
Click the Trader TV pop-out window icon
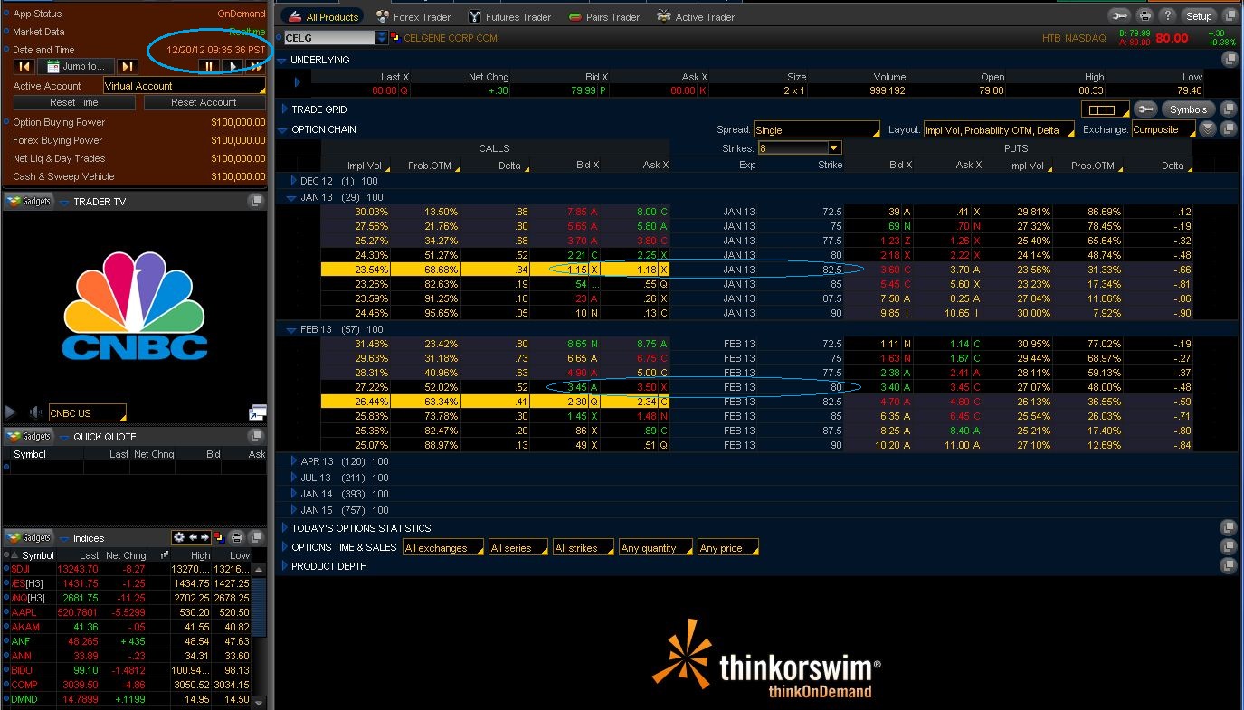coord(257,412)
